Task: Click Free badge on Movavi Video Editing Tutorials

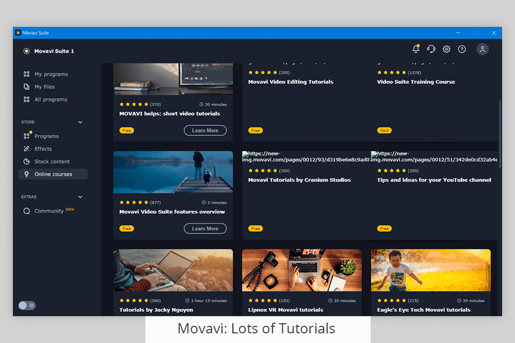Action: pyautogui.click(x=255, y=130)
